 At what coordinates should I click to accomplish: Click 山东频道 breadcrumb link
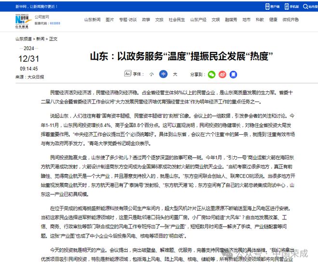click(24, 39)
